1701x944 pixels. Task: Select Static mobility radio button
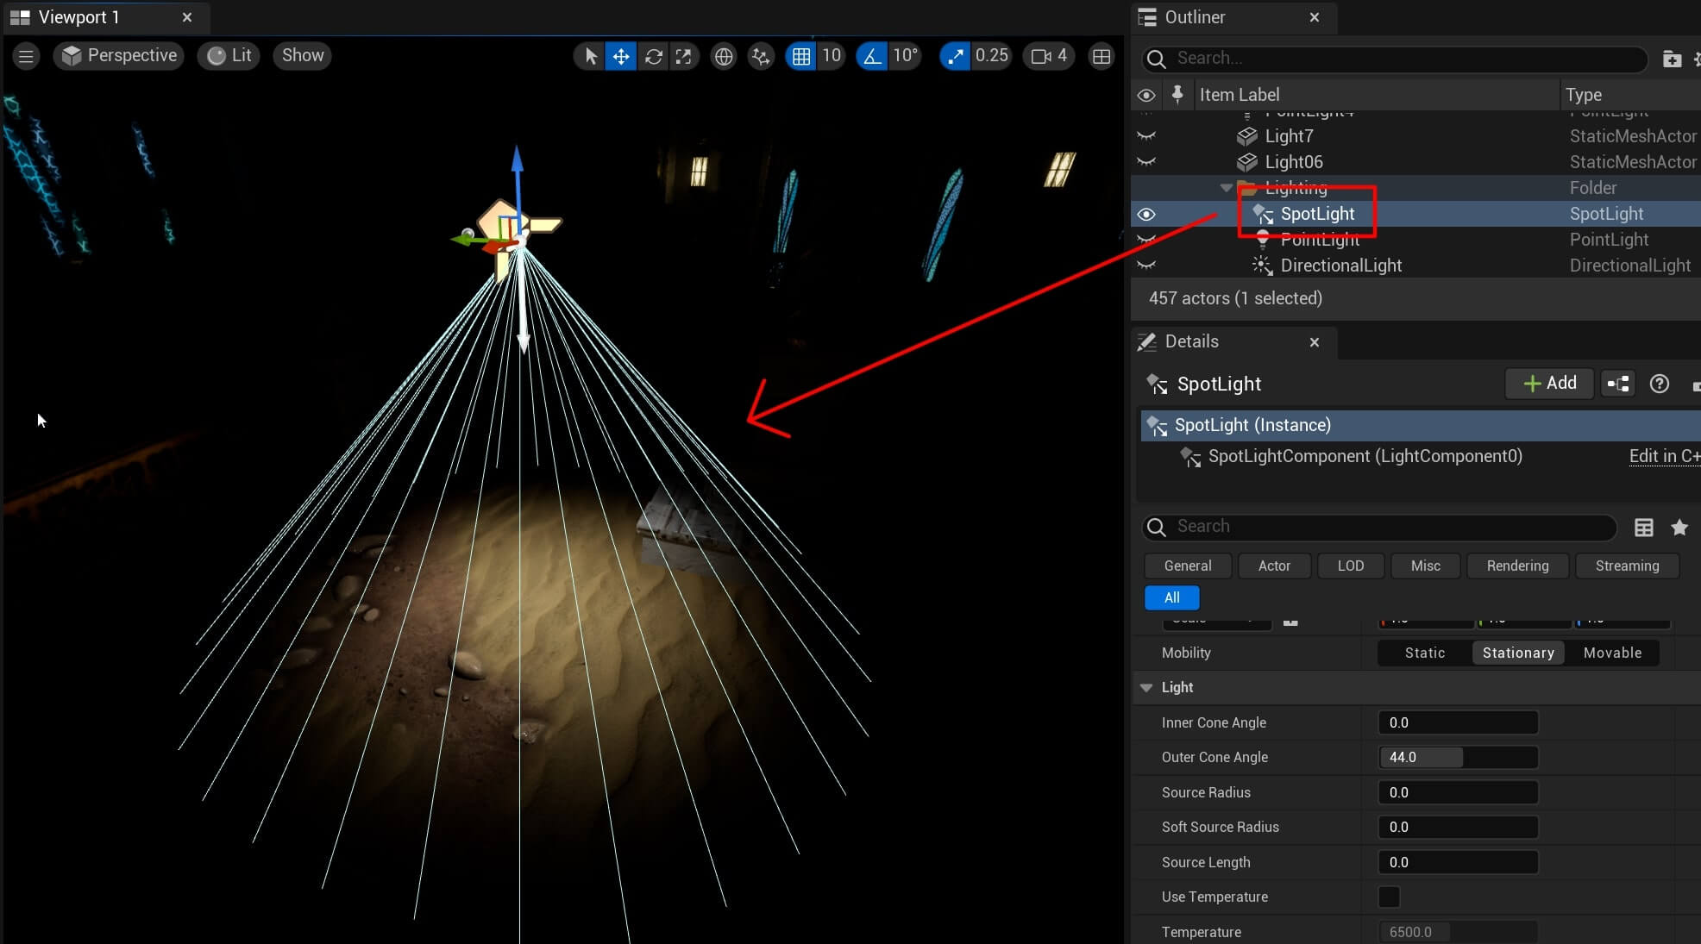(x=1423, y=653)
